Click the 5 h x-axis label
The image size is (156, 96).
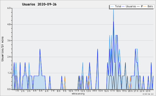[x=41, y=91]
